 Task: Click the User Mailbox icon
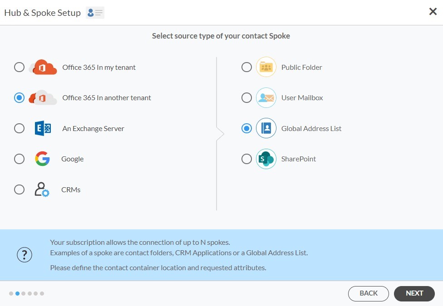coord(266,97)
